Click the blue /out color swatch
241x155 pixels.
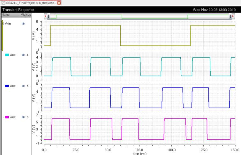pyautogui.click(x=7, y=86)
